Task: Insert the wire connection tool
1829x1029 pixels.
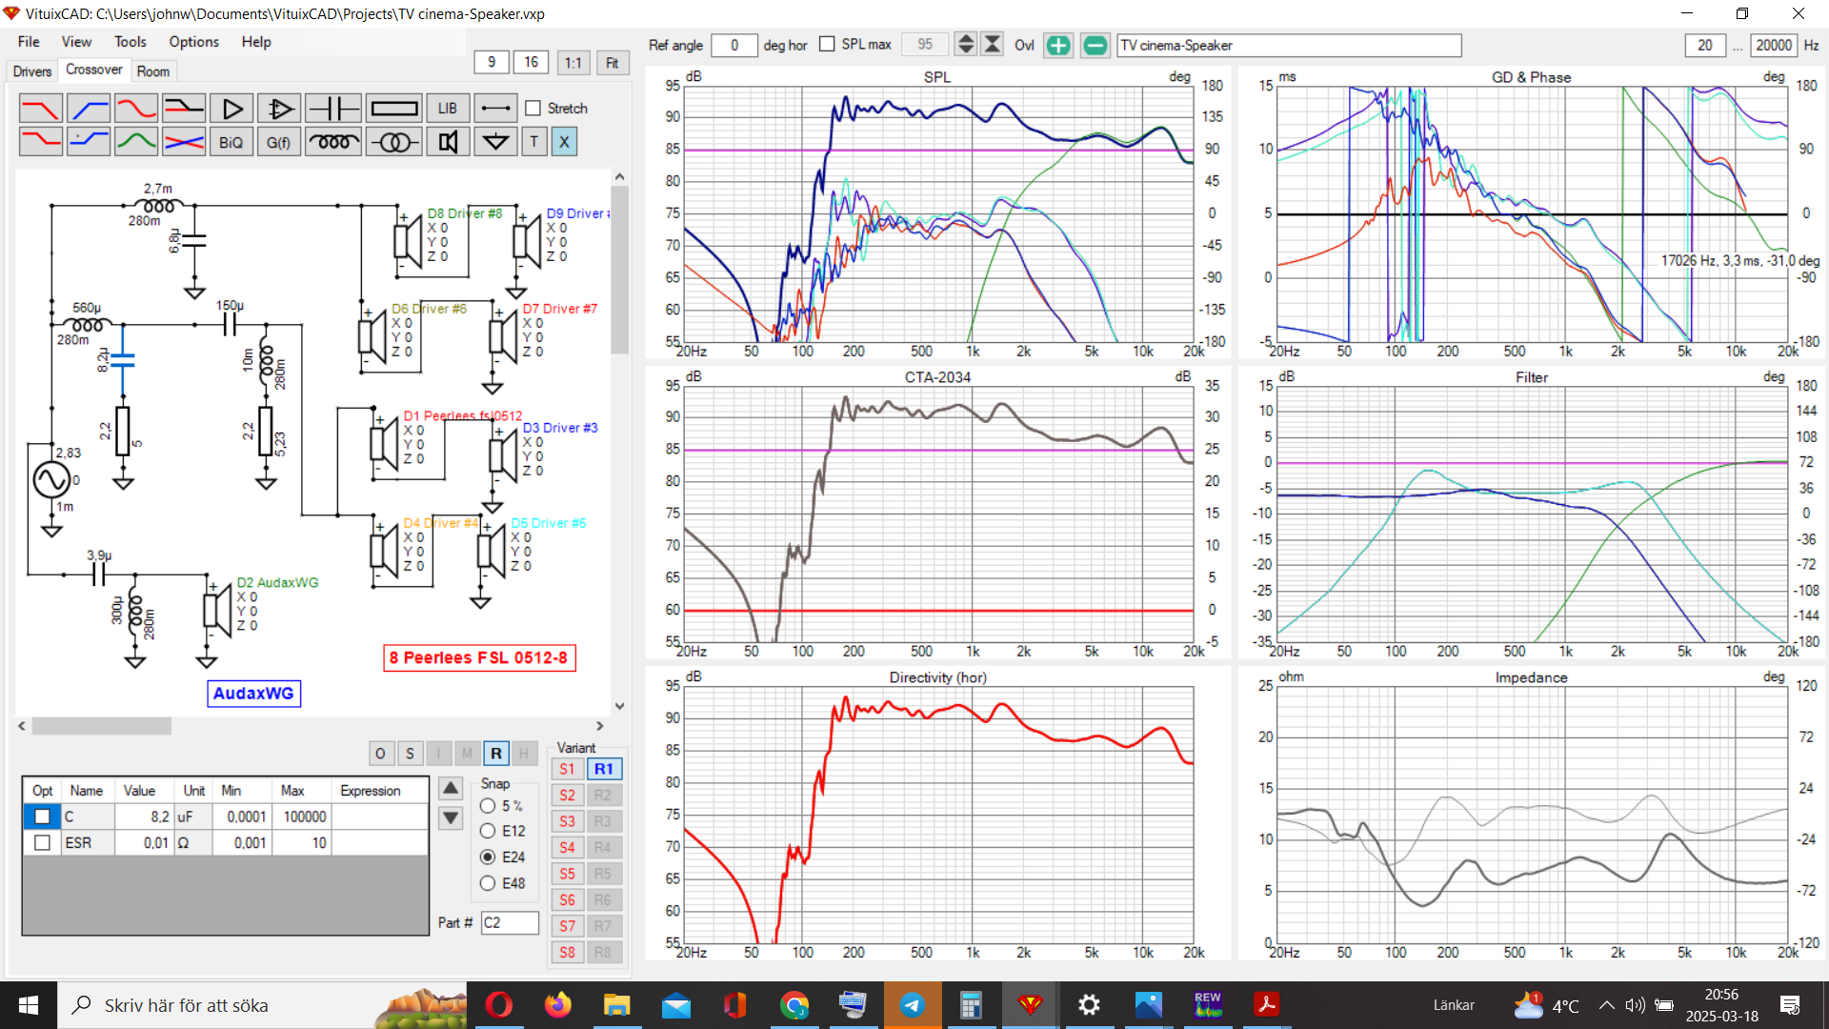Action: [495, 109]
